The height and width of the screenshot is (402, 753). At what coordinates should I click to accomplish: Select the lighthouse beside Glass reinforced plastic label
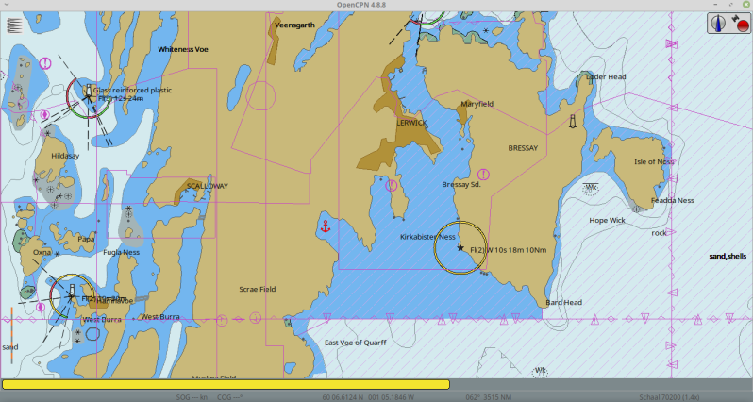pos(89,92)
